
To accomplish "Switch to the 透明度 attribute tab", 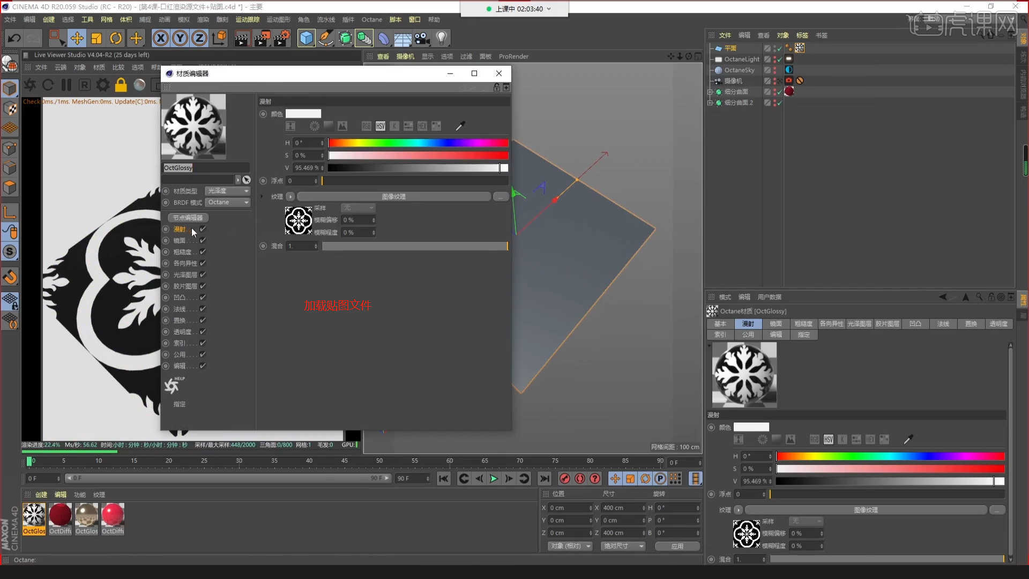I will click(x=998, y=324).
